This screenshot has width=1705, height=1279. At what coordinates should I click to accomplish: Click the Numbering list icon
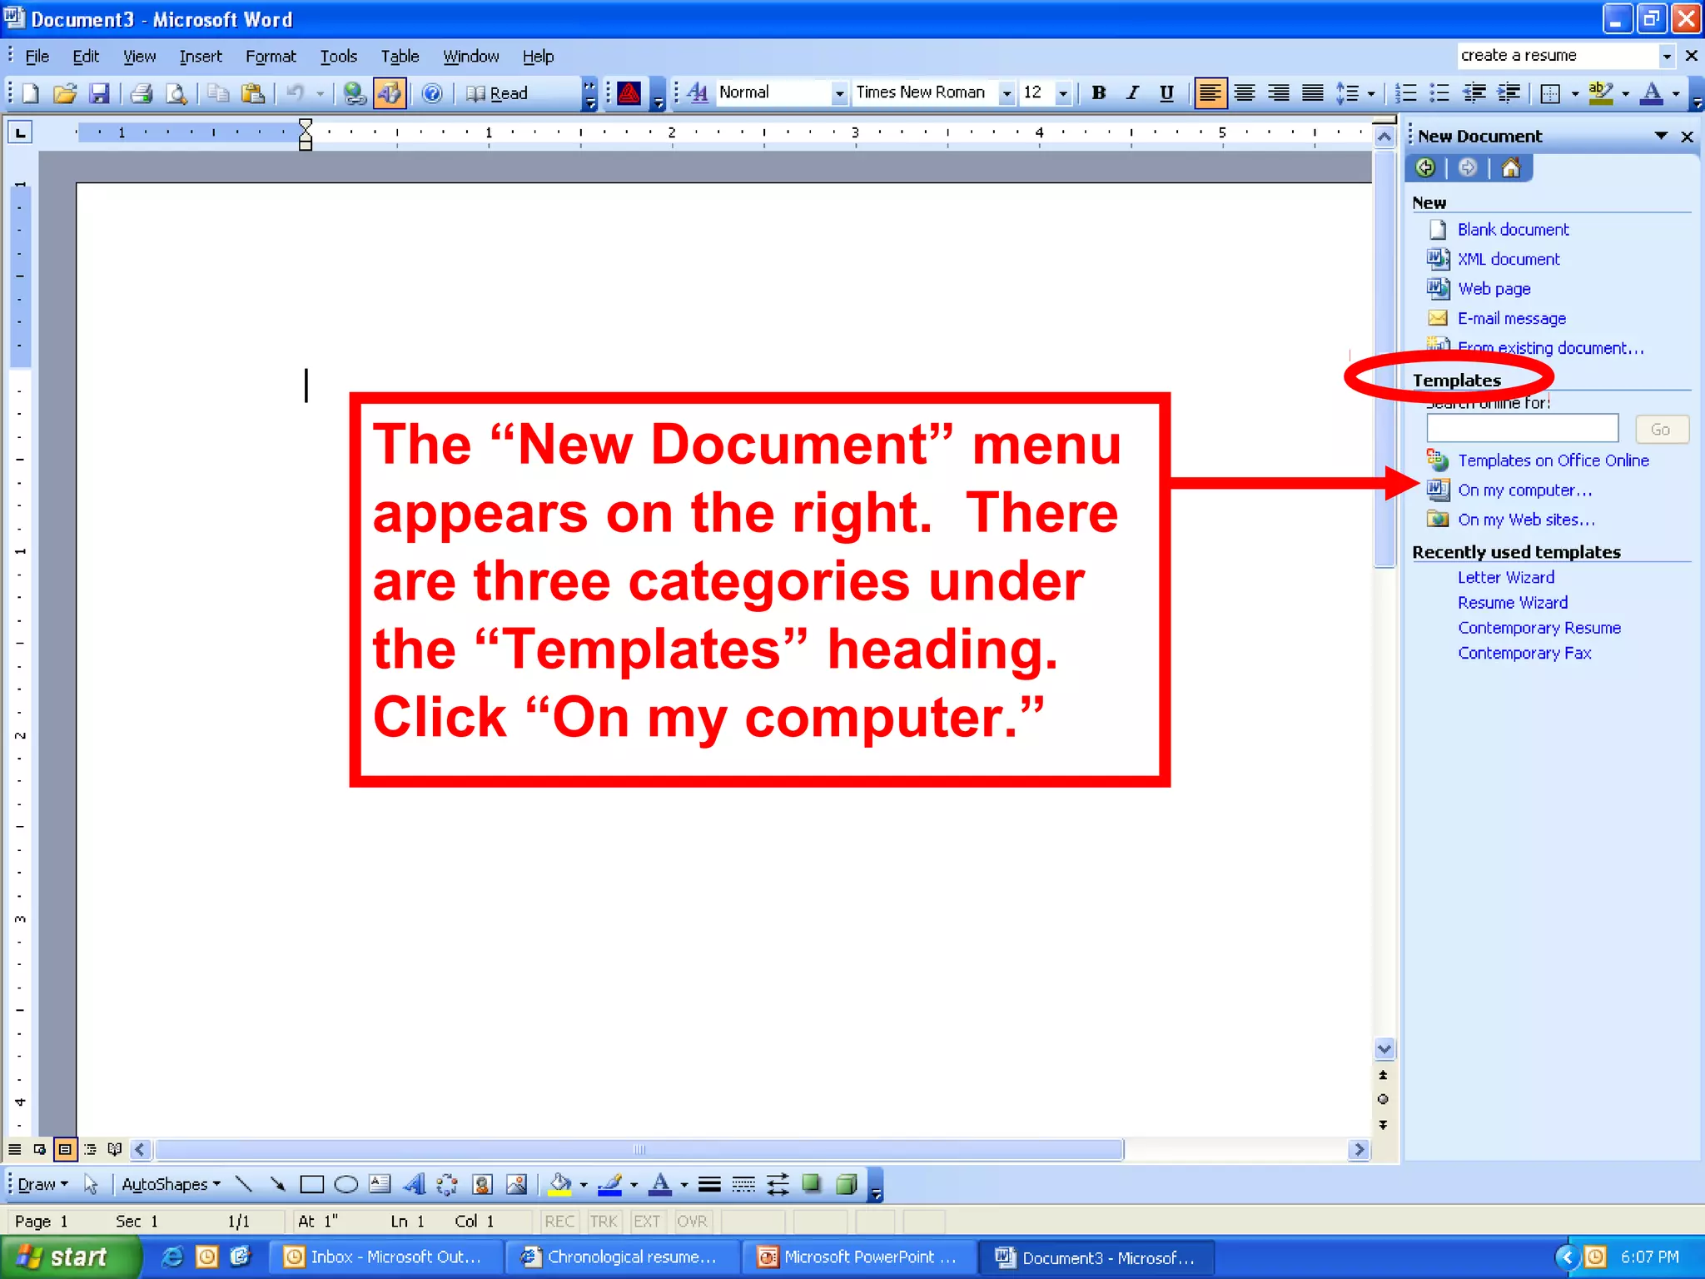pos(1406,92)
